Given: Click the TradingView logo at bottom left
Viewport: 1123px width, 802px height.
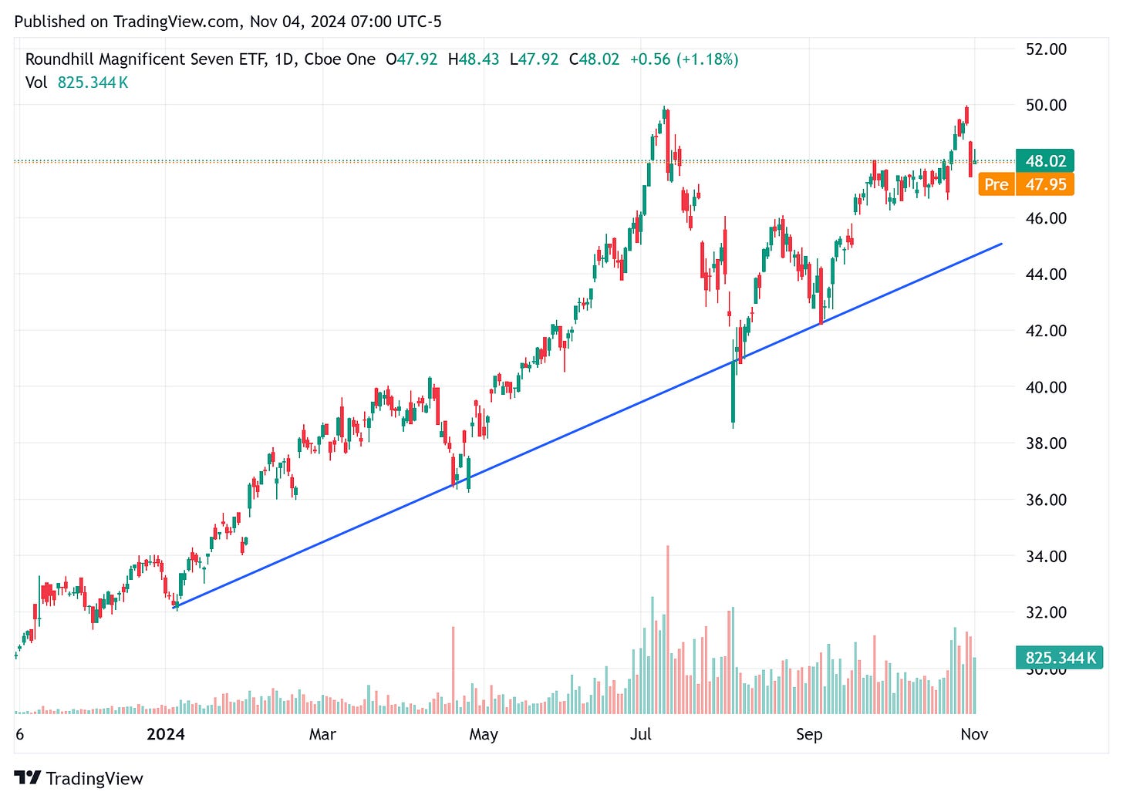Looking at the screenshot, I should [x=77, y=779].
